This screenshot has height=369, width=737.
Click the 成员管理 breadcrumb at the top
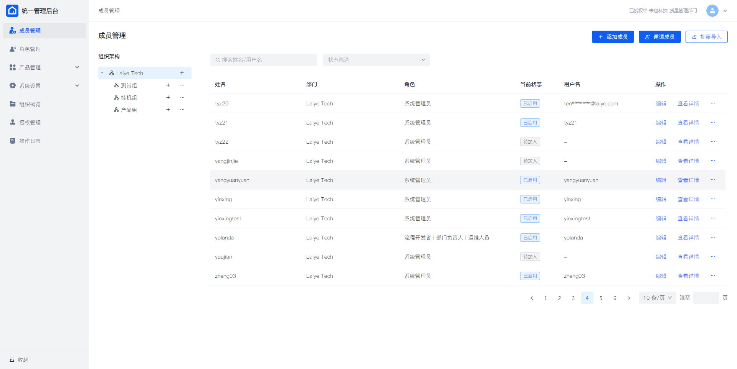[109, 11]
